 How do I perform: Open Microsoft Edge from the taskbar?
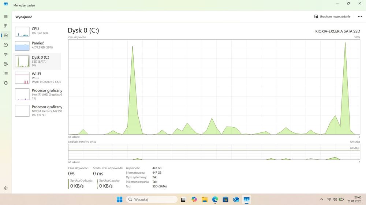tap(215, 200)
